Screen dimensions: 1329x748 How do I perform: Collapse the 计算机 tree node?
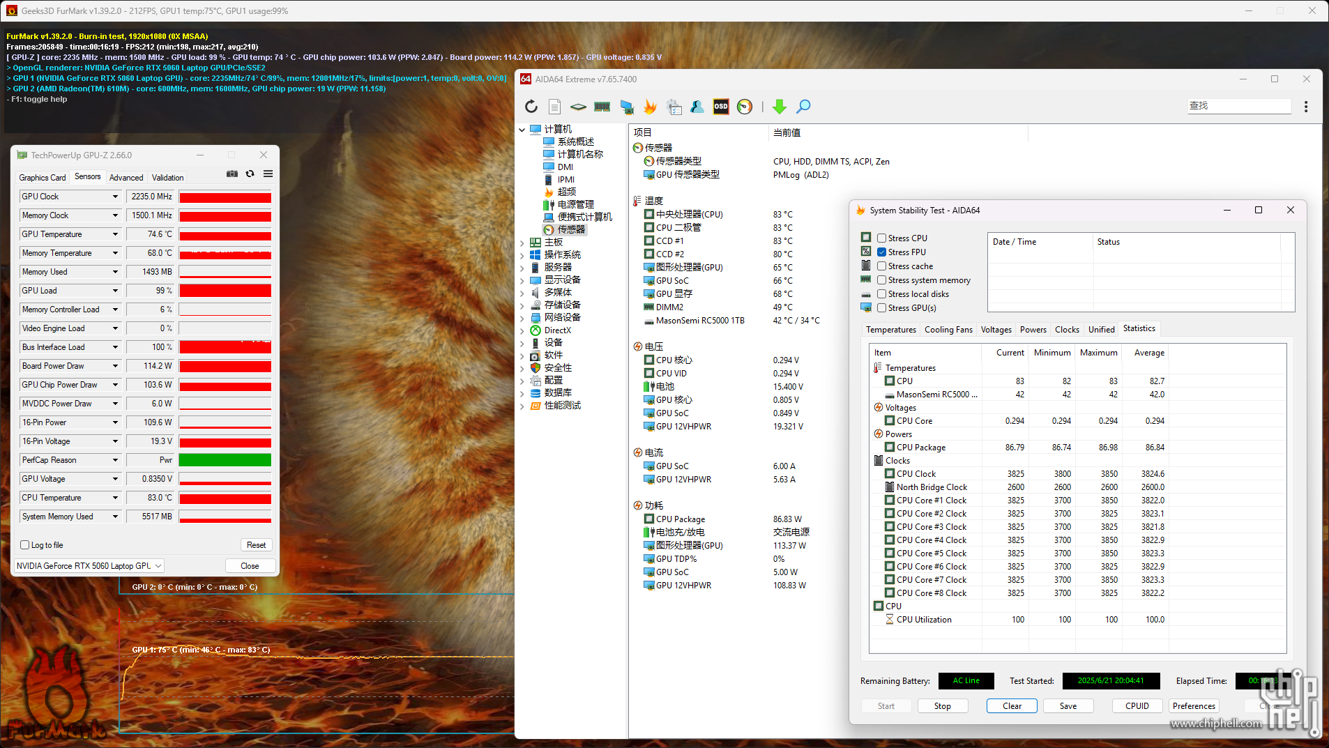[x=522, y=130]
